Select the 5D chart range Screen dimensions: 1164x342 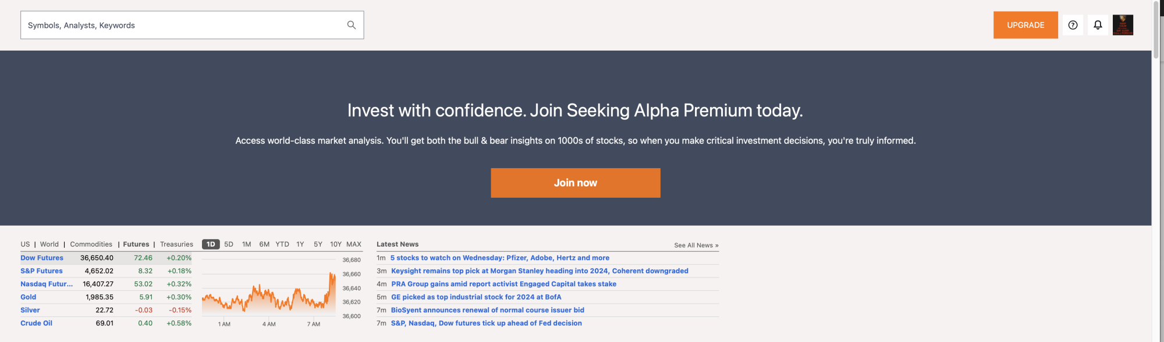228,244
